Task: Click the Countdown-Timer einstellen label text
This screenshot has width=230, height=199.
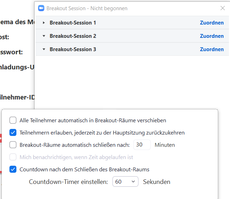Action: (69, 182)
